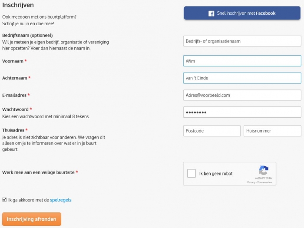Screen dimensions: 304x228
Task: Open the "spelregels" link
Action: 61,200
